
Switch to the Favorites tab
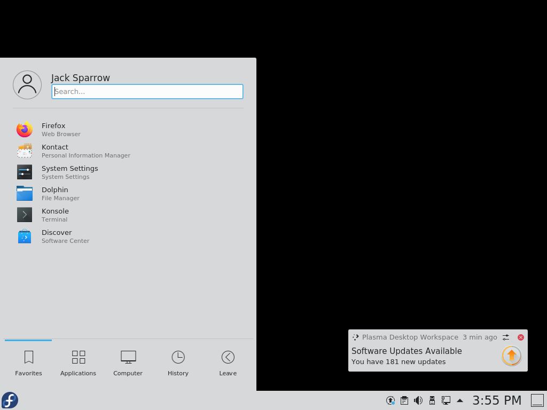(x=28, y=363)
